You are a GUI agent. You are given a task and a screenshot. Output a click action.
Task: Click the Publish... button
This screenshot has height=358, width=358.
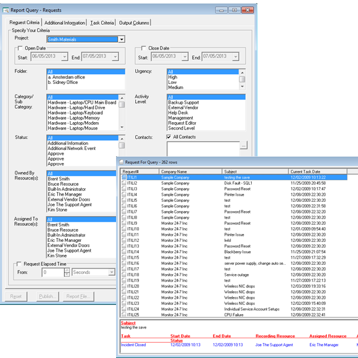click(x=48, y=296)
